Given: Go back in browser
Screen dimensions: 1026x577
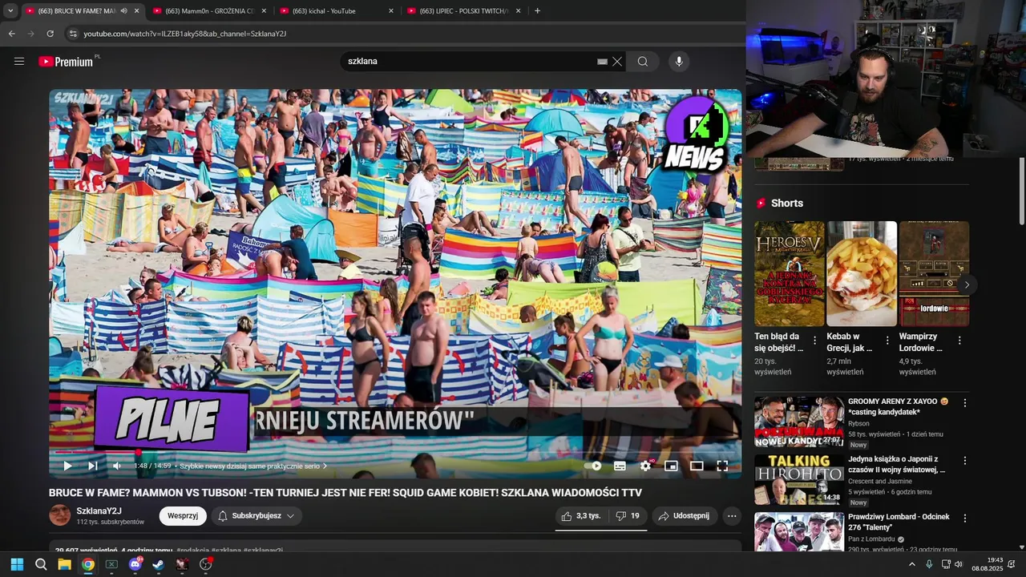Looking at the screenshot, I should (11, 34).
